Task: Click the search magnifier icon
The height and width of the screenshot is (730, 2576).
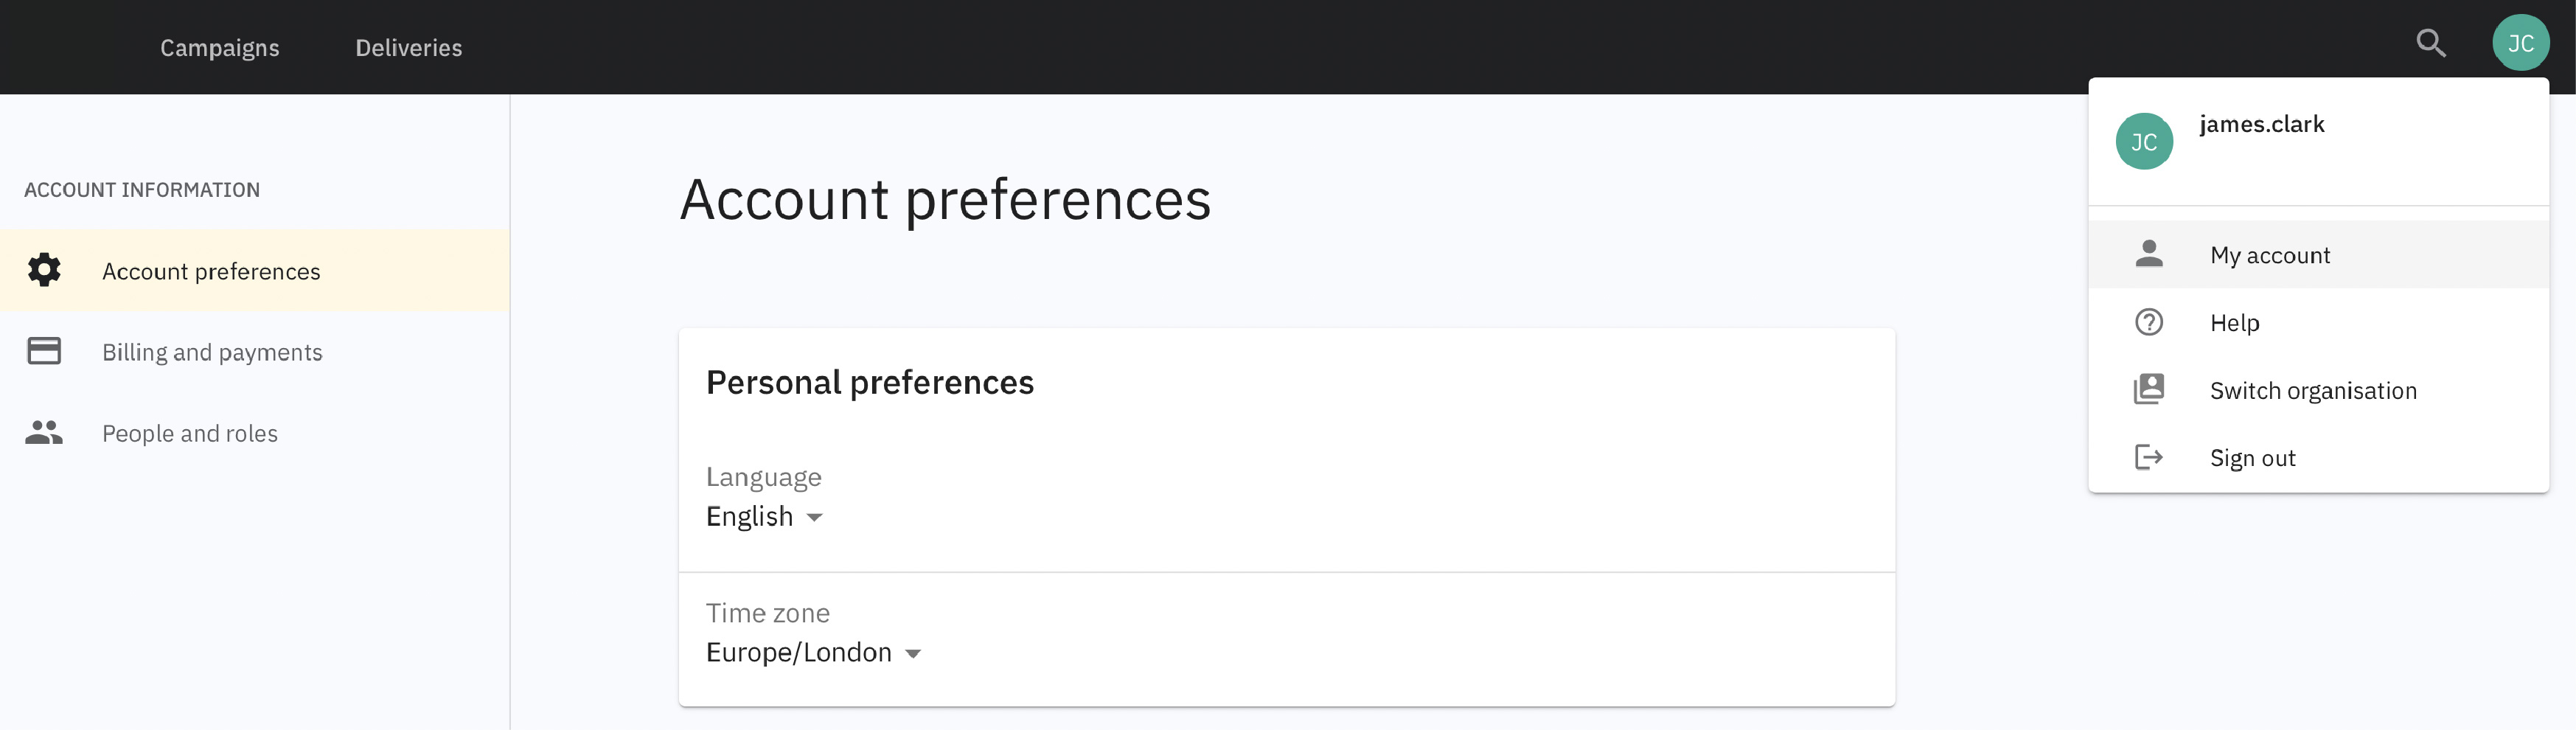Action: click(2430, 44)
